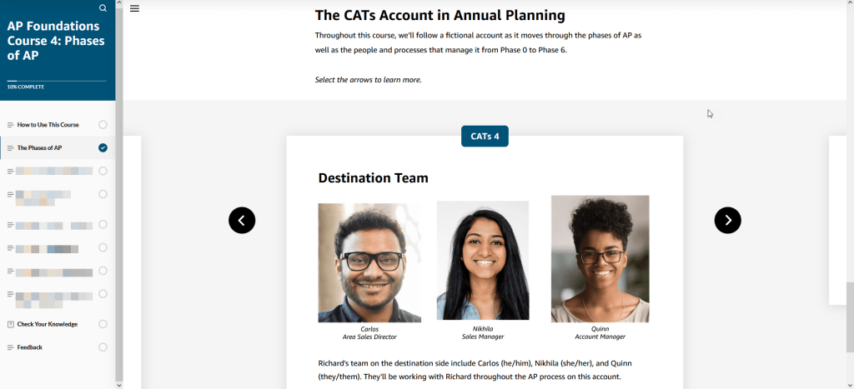The height and width of the screenshot is (389, 854).
Task: Go to the previous slide arrow
Action: 242,220
